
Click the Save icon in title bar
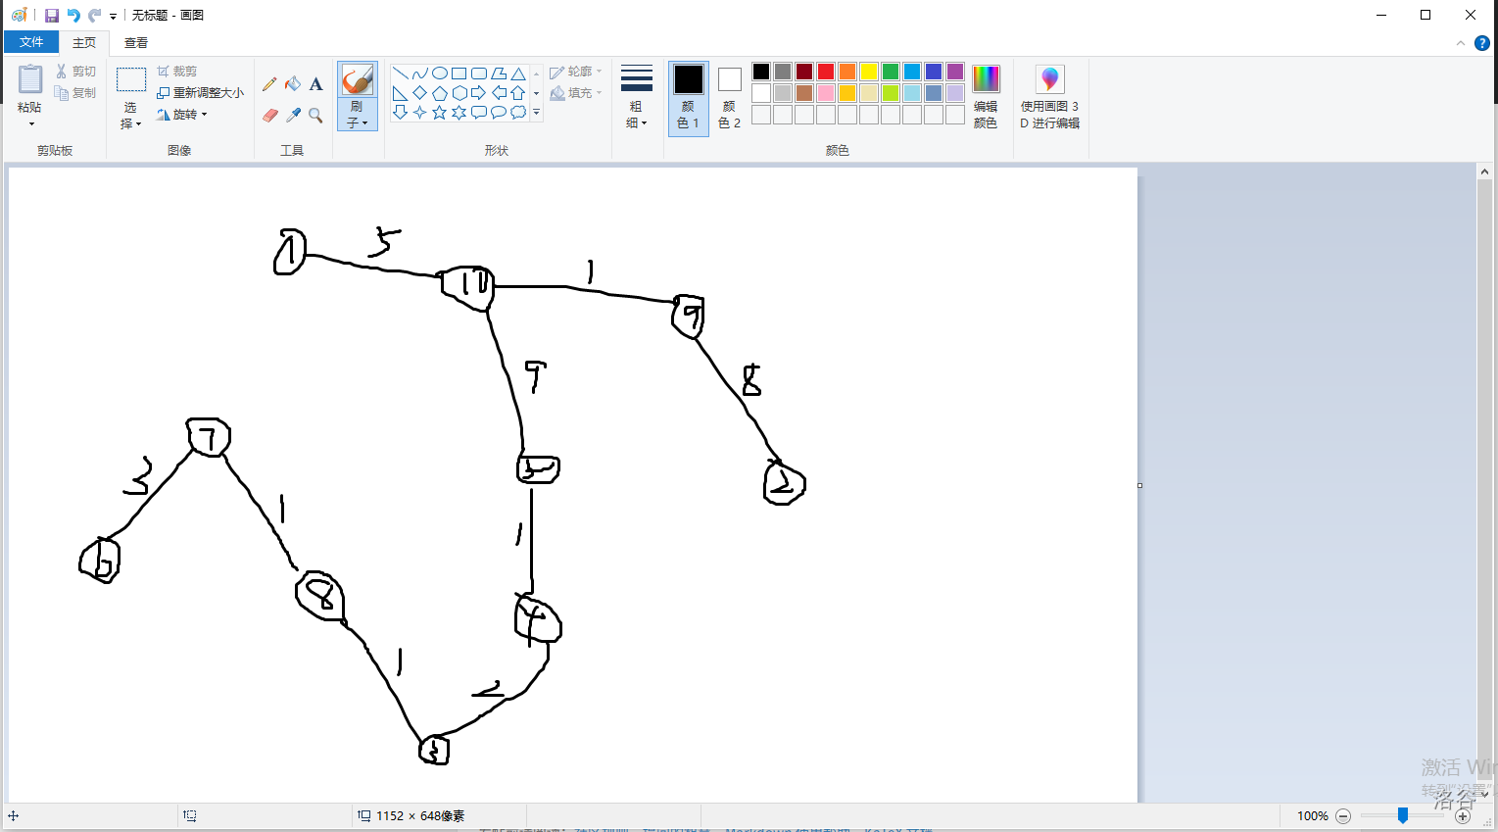[52, 16]
